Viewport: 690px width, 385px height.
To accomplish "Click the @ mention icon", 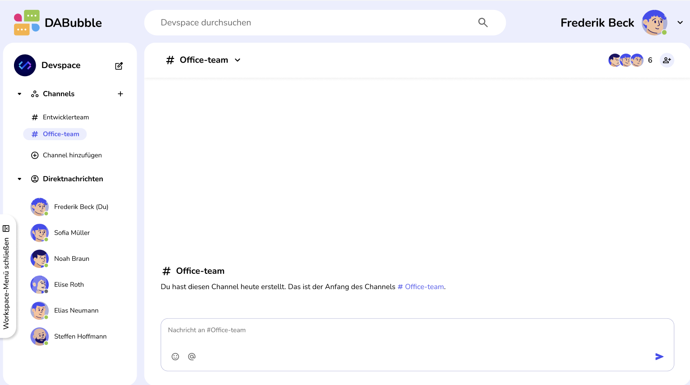I will click(x=192, y=357).
